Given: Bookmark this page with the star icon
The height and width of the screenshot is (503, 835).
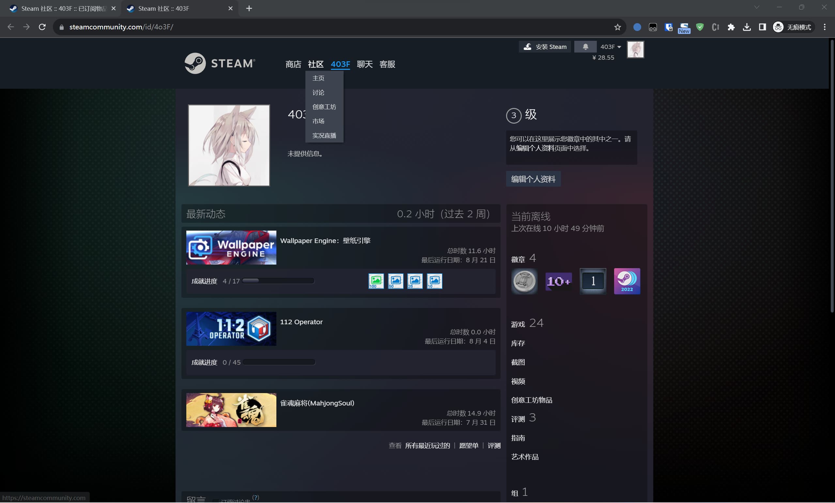Looking at the screenshot, I should pyautogui.click(x=617, y=27).
